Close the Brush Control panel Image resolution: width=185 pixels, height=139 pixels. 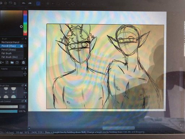pyautogui.click(x=26, y=101)
